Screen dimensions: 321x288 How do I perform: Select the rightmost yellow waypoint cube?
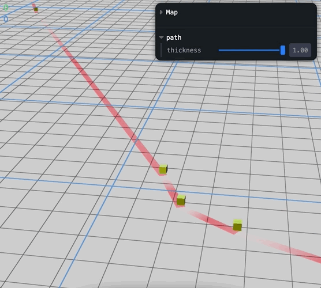pos(237,225)
